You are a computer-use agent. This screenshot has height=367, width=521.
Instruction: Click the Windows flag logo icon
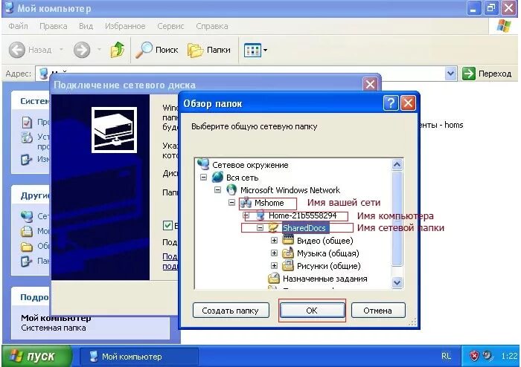(504, 26)
